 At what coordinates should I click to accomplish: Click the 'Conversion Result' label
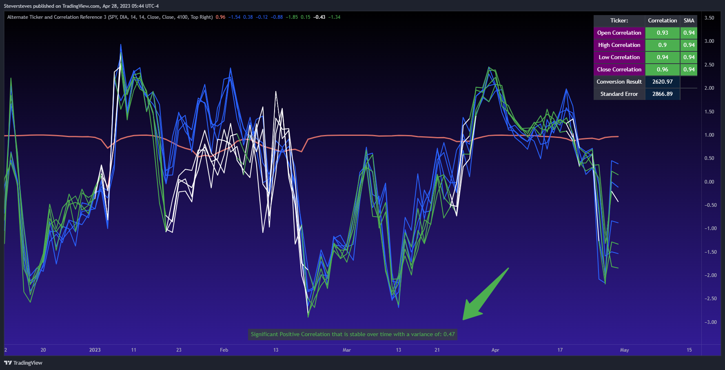(619, 82)
